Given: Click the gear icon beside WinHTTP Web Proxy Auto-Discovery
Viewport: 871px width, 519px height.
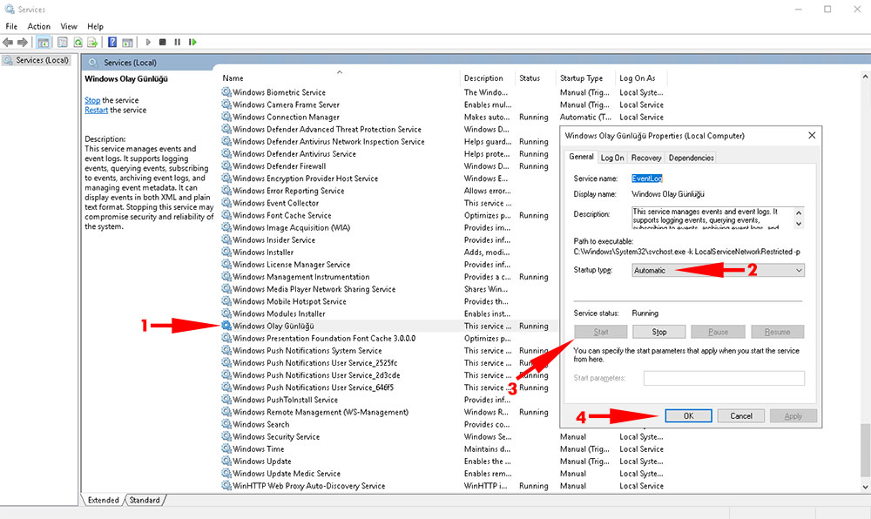Looking at the screenshot, I should tap(226, 486).
